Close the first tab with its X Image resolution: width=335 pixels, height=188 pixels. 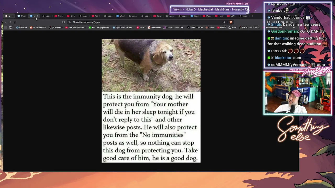(x=12, y=16)
